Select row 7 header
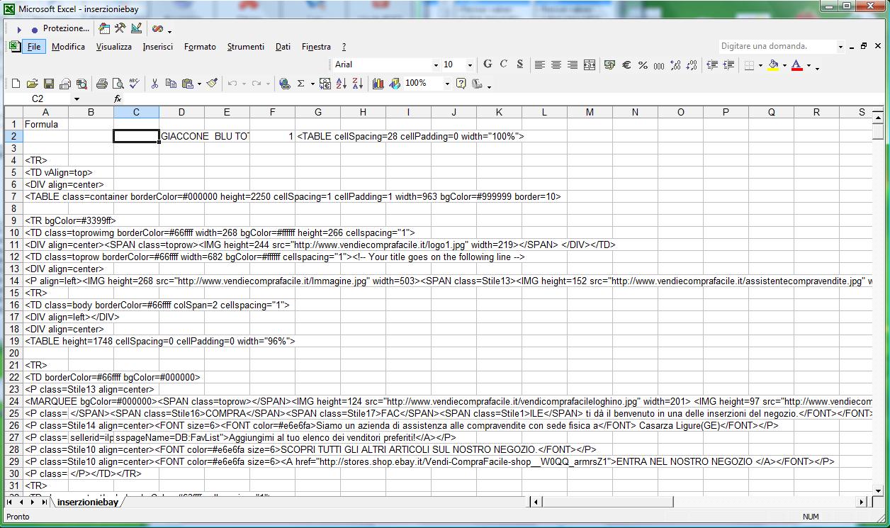 [14, 196]
